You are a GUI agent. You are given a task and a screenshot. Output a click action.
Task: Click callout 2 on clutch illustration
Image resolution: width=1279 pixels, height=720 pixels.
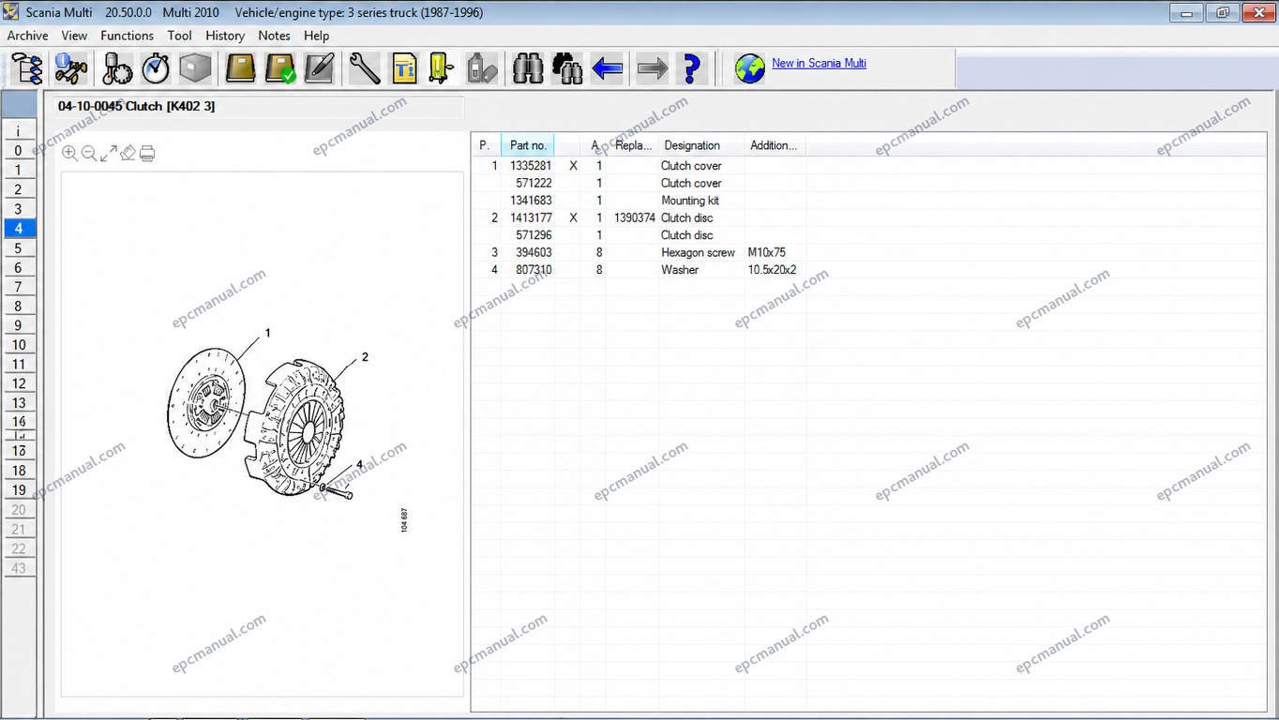coord(365,357)
